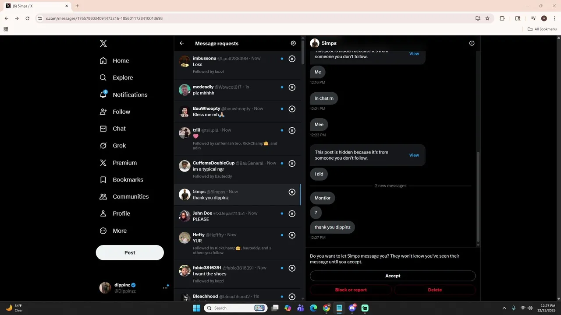Open weather widget showing 34°F
Screen dimensions: 561x315
tap(14, 308)
